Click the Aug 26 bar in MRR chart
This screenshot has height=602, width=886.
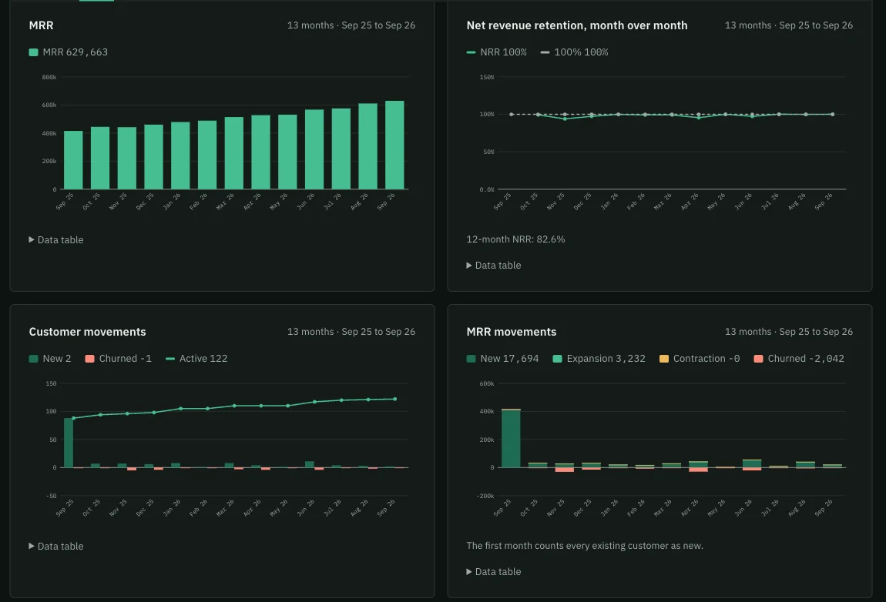click(367, 146)
